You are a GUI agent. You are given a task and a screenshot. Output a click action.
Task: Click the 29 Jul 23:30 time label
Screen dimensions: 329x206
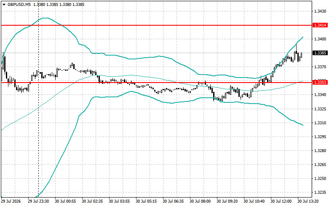click(x=38, y=201)
